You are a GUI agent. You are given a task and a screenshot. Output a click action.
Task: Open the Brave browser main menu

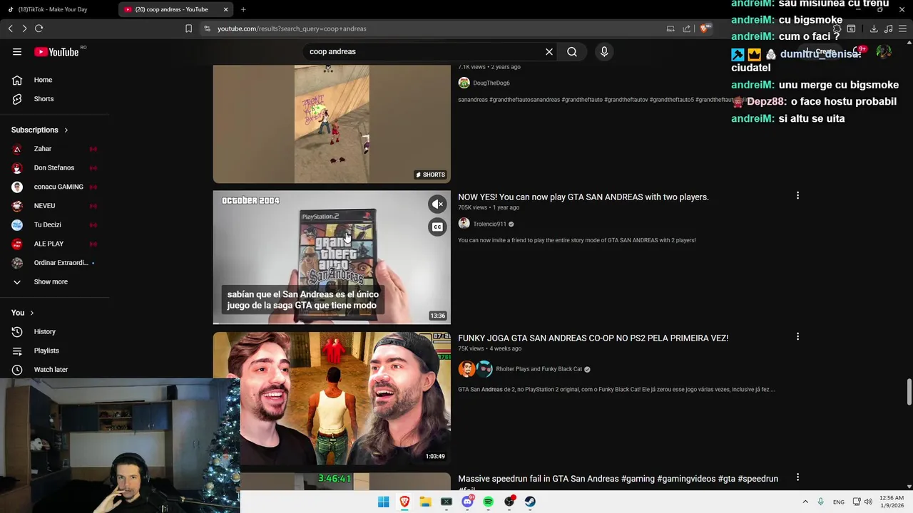902,28
